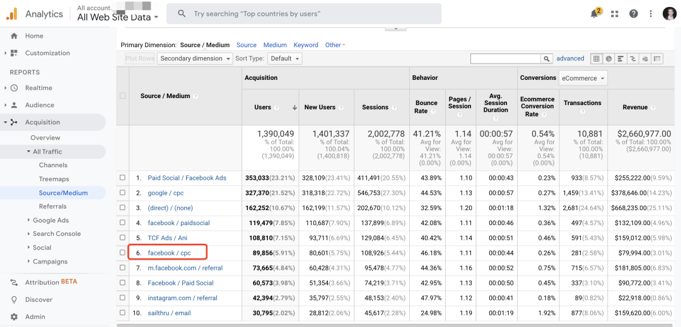Screen dimensions: 681x327
Task: Check the facebook / cpc row checkbox
Action: (x=122, y=253)
